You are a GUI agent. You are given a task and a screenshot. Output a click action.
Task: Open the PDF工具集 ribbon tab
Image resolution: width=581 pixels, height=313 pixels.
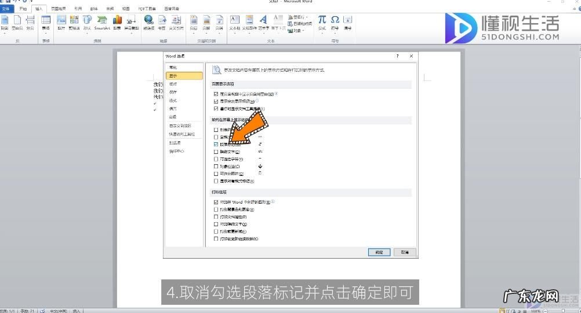click(147, 9)
